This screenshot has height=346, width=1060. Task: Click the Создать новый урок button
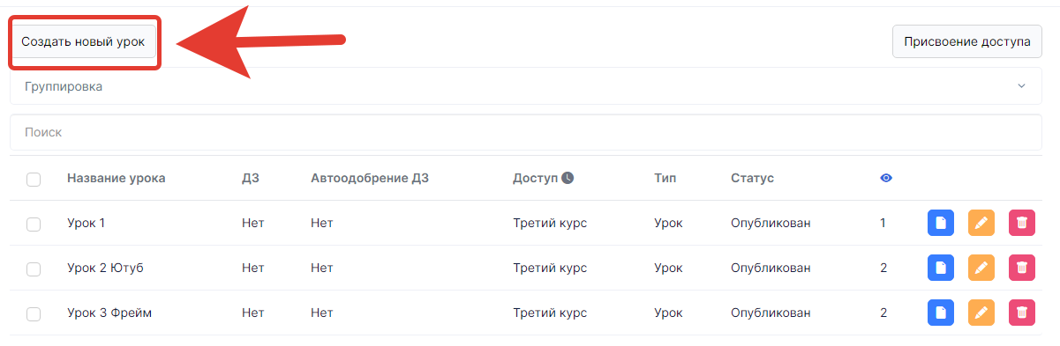83,41
